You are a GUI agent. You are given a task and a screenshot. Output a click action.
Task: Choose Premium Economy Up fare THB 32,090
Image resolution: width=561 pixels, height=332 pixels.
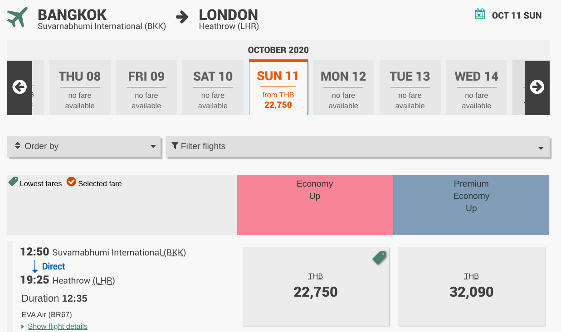click(x=472, y=286)
